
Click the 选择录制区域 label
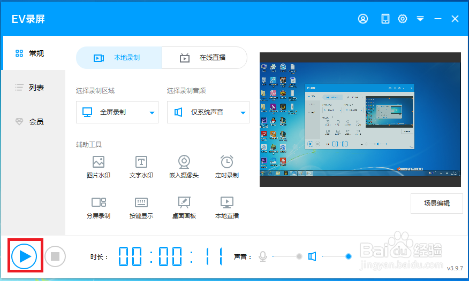coord(95,90)
